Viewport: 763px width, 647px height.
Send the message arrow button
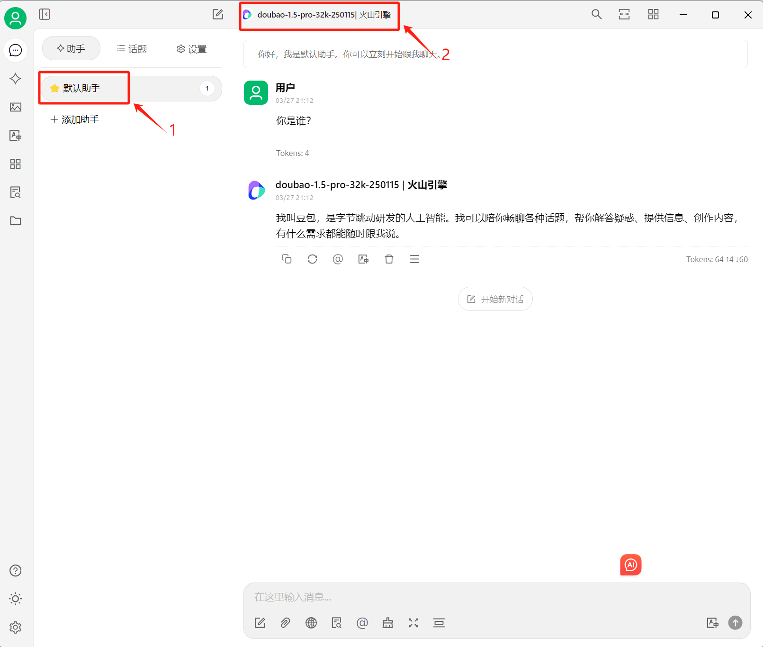(x=735, y=622)
